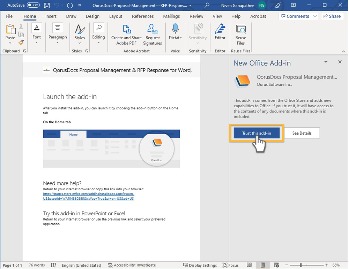Open the Styles gallery button
The height and width of the screenshot is (269, 349).
point(80,34)
